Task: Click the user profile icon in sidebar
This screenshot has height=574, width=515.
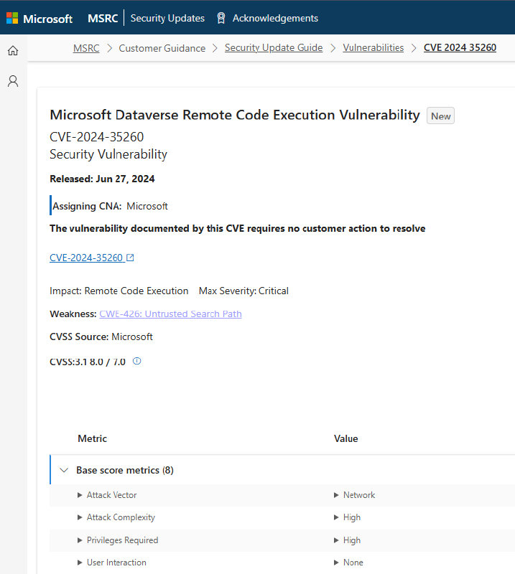Action: click(13, 81)
